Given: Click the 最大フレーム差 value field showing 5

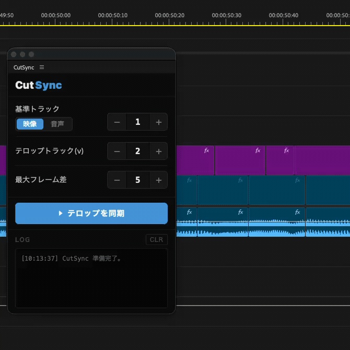Looking at the screenshot, I should pyautogui.click(x=138, y=180).
